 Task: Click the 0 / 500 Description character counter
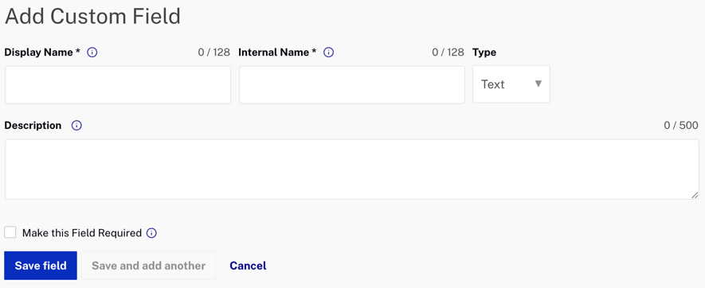pos(681,126)
